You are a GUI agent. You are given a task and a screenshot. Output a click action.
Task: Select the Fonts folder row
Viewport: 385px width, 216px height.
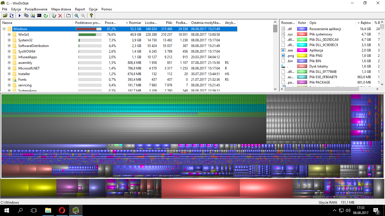[119, 80]
